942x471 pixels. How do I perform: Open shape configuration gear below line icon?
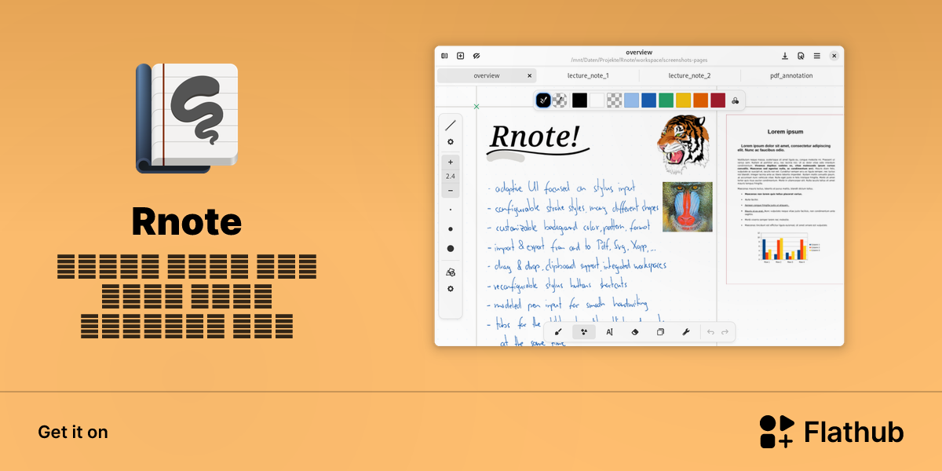451,142
